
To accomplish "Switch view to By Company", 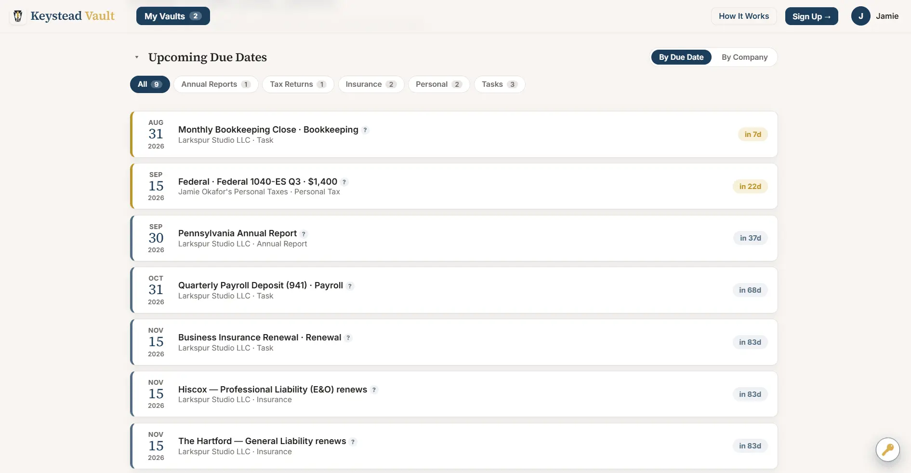I will pyautogui.click(x=744, y=57).
